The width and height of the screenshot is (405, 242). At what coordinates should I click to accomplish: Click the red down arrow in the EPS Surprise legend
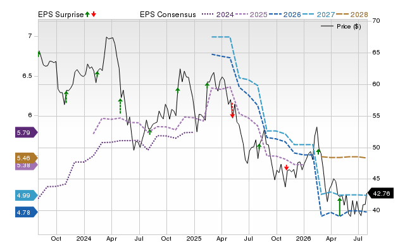94,14
